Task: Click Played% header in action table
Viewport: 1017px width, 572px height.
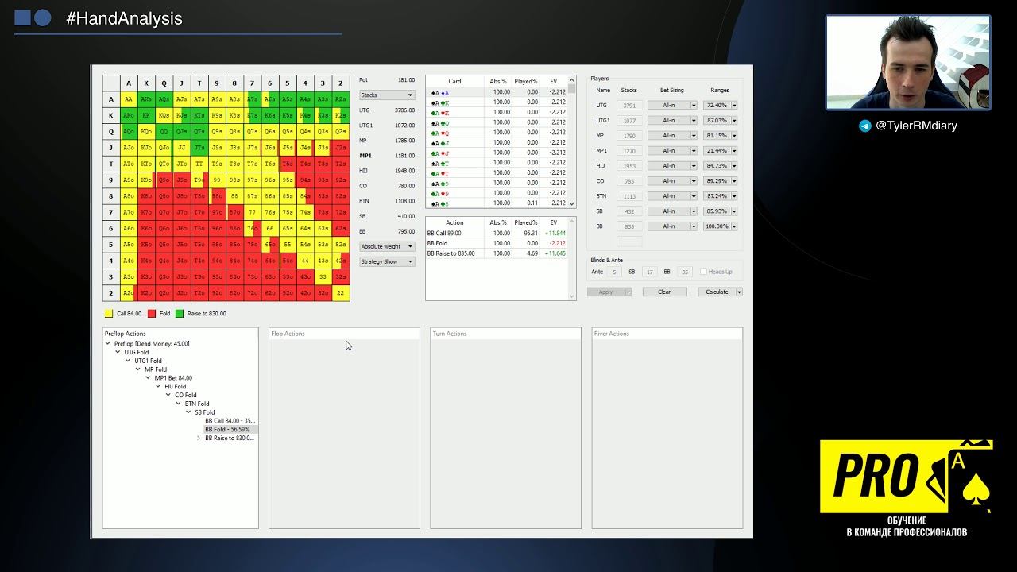Action: (x=526, y=223)
